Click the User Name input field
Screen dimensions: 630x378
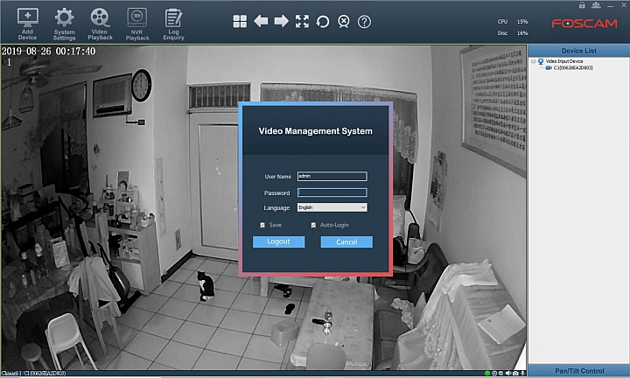(332, 176)
